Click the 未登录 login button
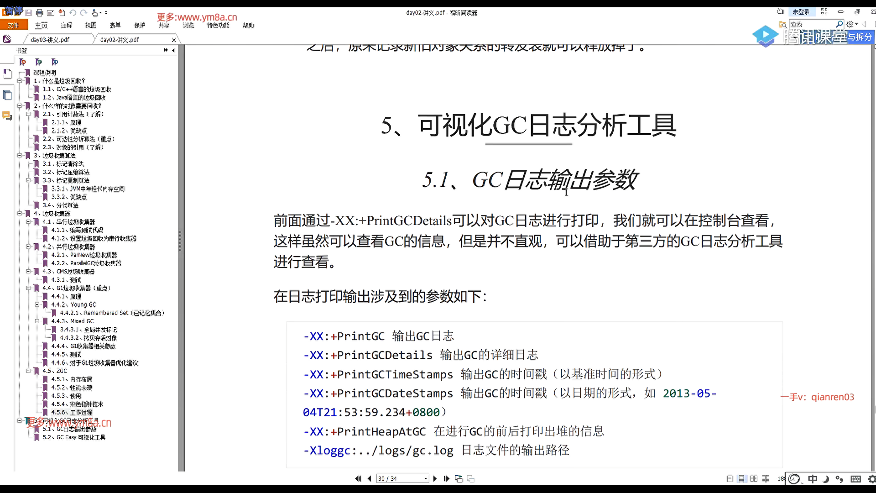The image size is (876, 493). pyautogui.click(x=801, y=12)
